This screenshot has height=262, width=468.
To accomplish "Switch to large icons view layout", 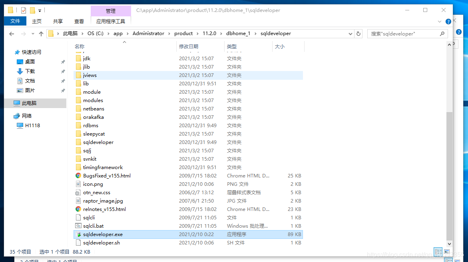I will point(447,252).
